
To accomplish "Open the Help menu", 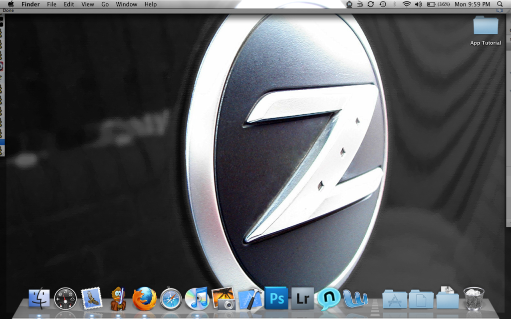I will click(151, 4).
